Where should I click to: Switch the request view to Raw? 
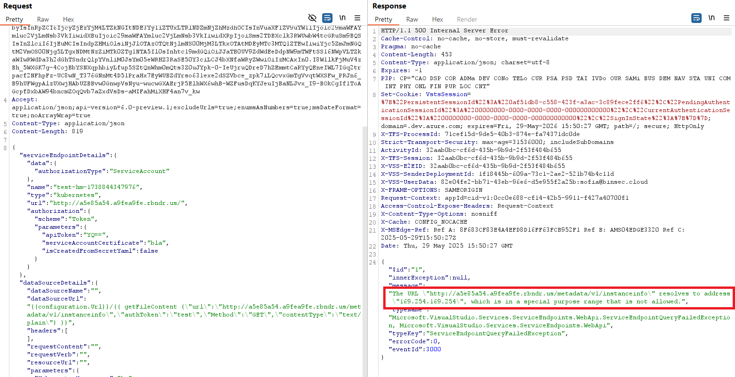coord(43,19)
